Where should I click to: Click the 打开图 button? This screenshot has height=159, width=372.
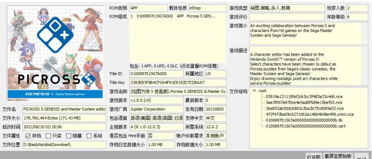pos(313,157)
